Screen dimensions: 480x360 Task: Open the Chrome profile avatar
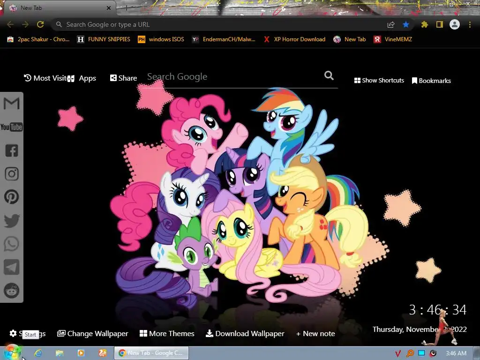[x=455, y=24]
